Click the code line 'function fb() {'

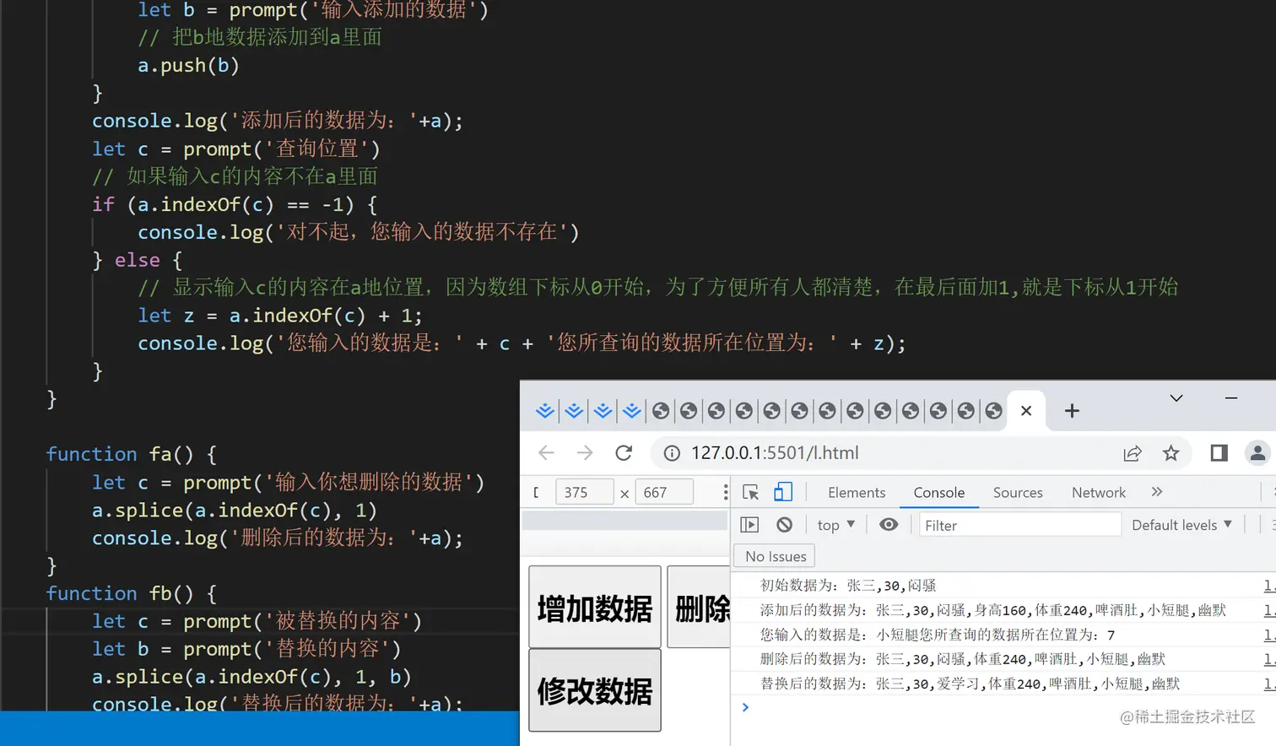coord(132,593)
